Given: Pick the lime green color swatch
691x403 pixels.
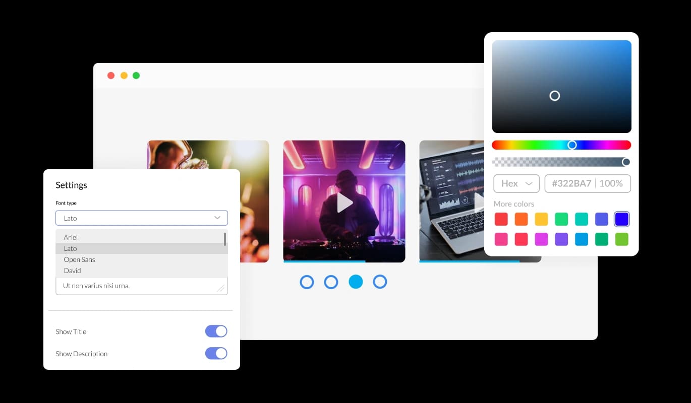Looking at the screenshot, I should tap(622, 239).
